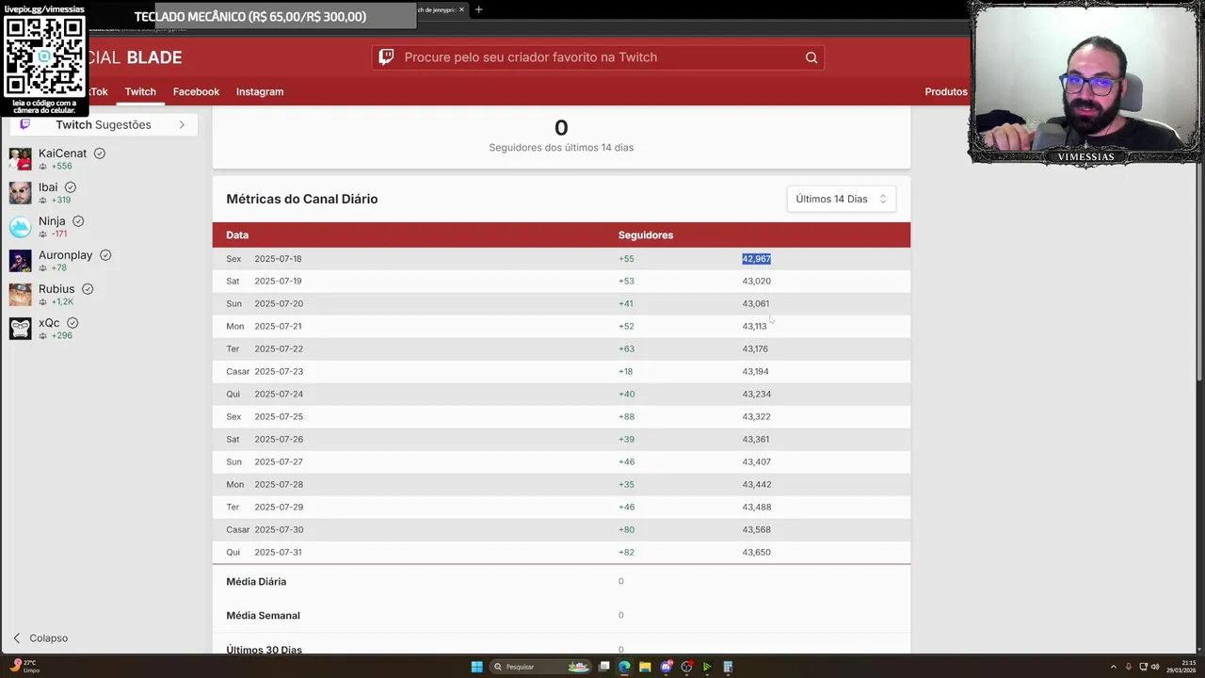Screen dimensions: 1205x678
Task: Switch to the Twitch tab
Action: 140,91
